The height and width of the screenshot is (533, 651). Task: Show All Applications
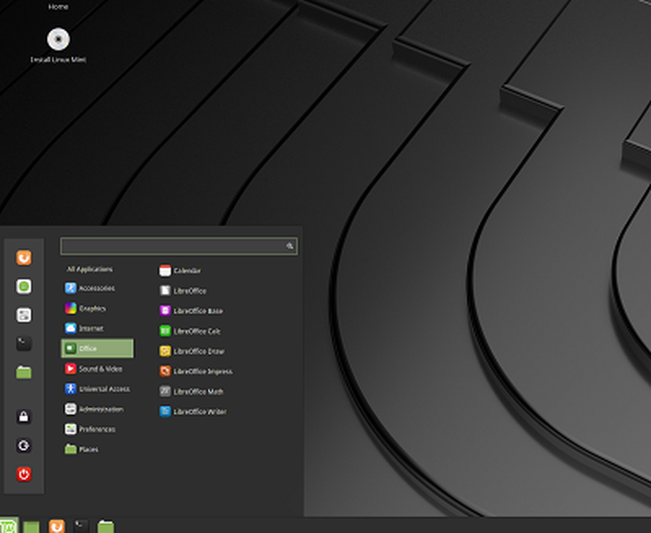pyautogui.click(x=90, y=269)
